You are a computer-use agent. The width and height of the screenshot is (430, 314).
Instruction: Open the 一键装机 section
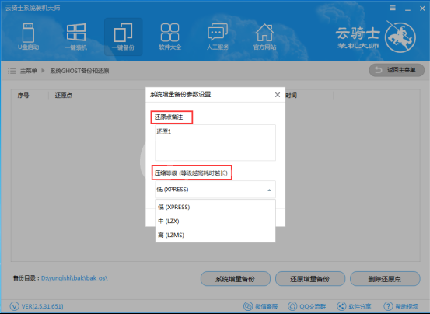tap(75, 37)
